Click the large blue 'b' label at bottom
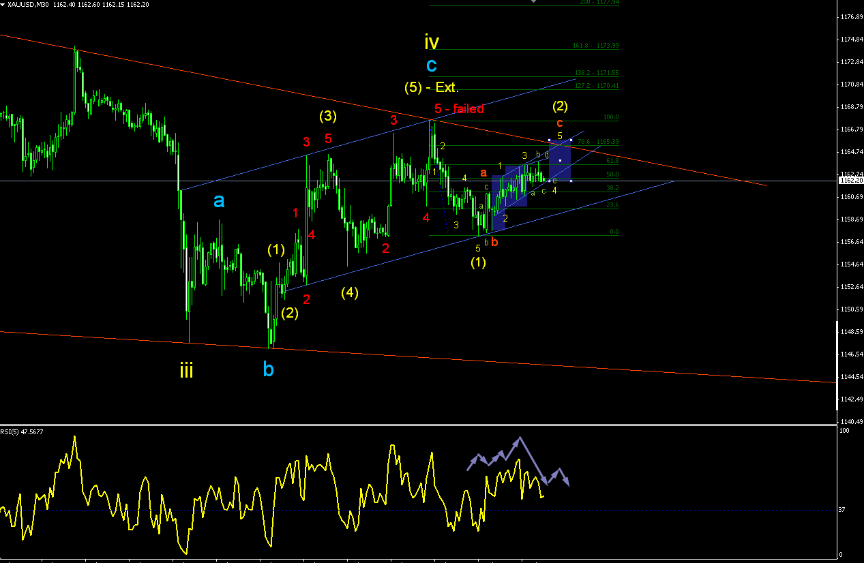Image resolution: width=864 pixels, height=563 pixels. coord(269,369)
